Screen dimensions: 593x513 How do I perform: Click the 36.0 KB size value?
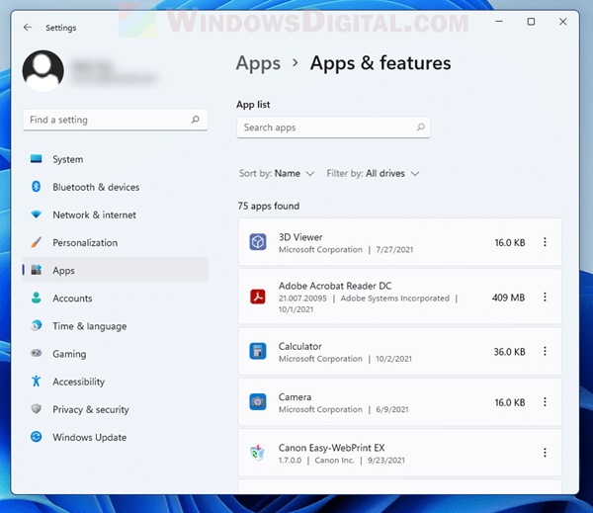[509, 352]
